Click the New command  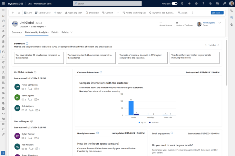(58, 13)
